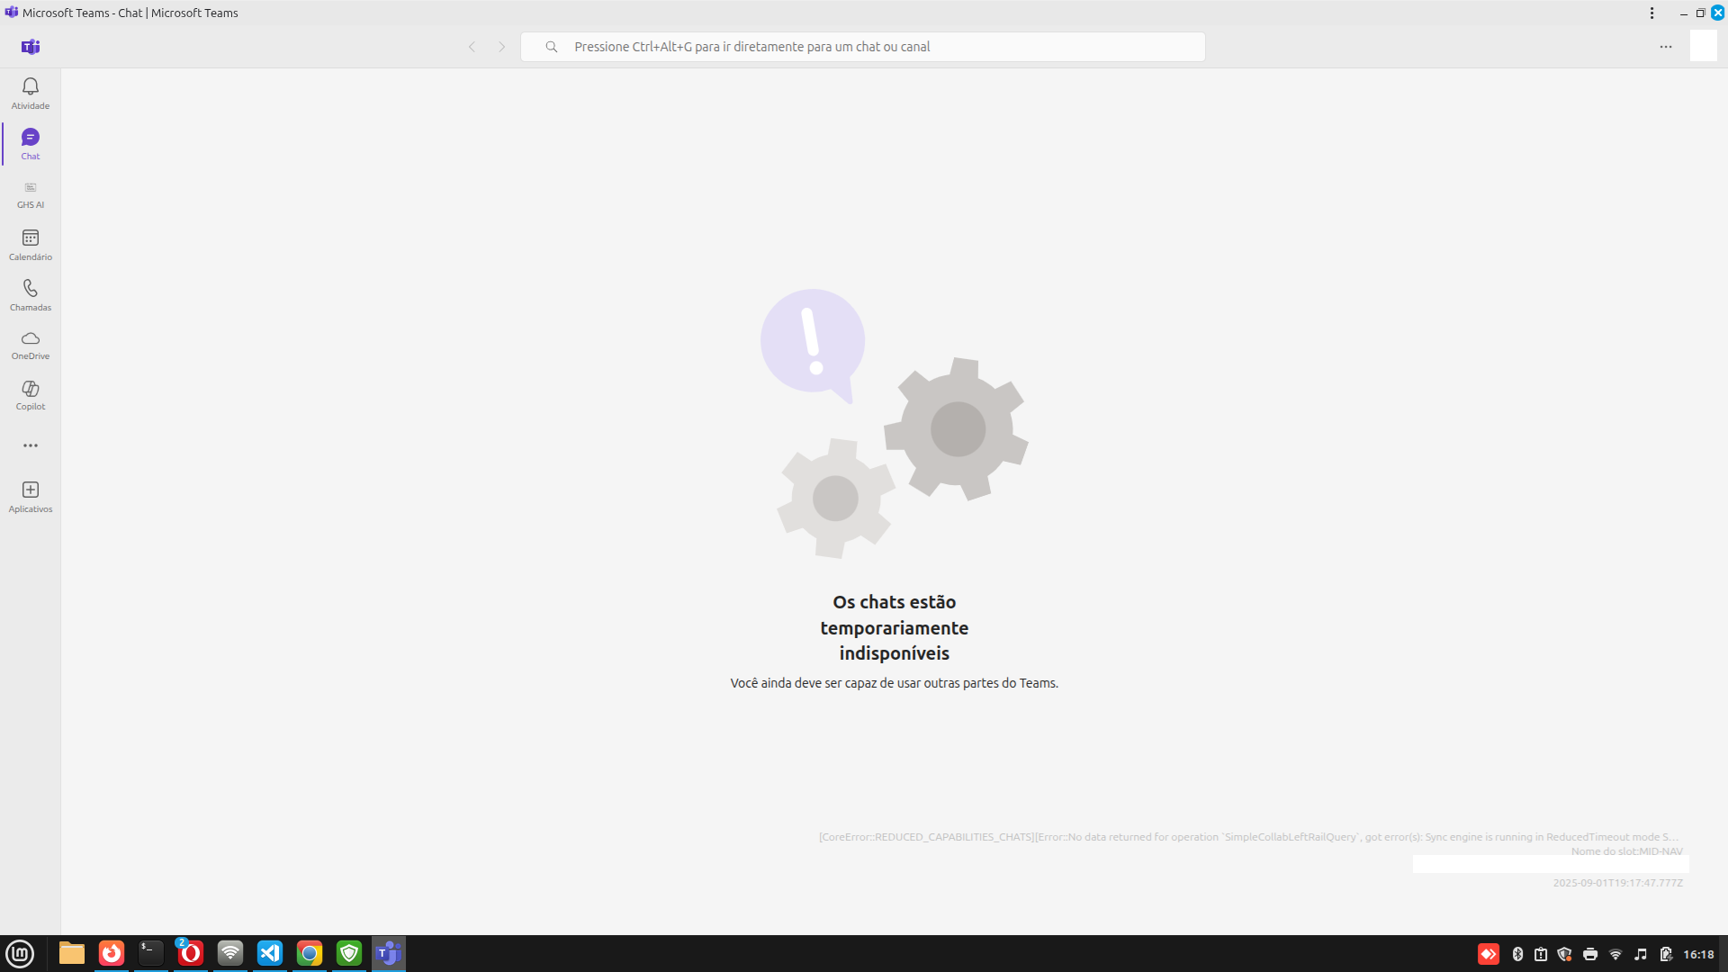Screen dimensions: 1728x972
Task: Open Wi-Fi network tray icon
Action: pyautogui.click(x=1615, y=954)
